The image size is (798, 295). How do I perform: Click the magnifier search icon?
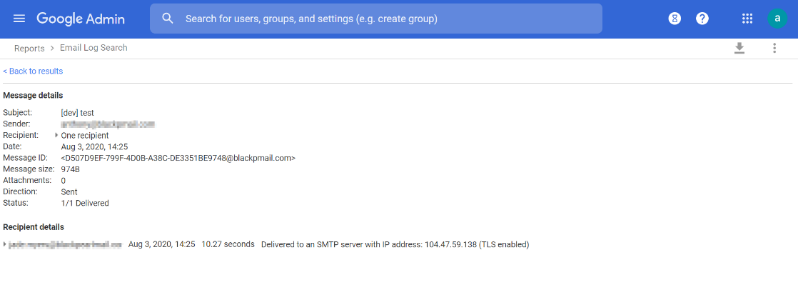pos(168,19)
